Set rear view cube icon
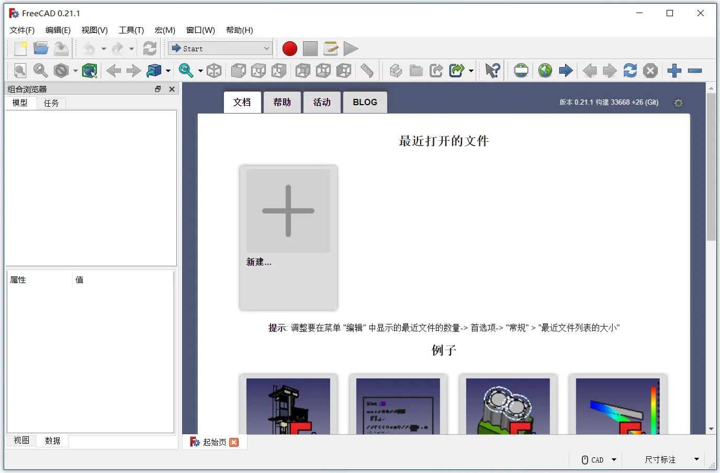720x473 pixels. (303, 71)
